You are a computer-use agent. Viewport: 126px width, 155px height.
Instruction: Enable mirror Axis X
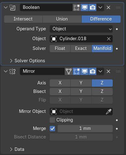60,83
